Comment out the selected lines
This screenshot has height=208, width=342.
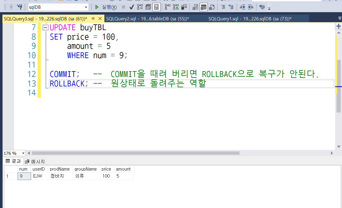(x=223, y=7)
